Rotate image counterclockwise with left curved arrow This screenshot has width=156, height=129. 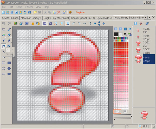pos(73,23)
